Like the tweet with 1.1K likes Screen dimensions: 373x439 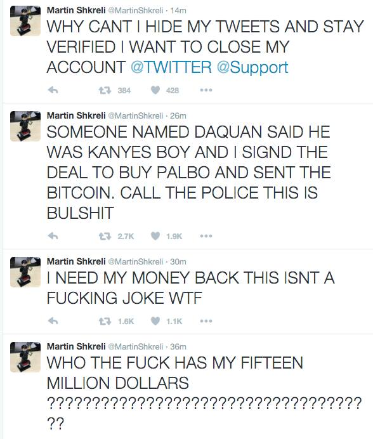pos(155,321)
